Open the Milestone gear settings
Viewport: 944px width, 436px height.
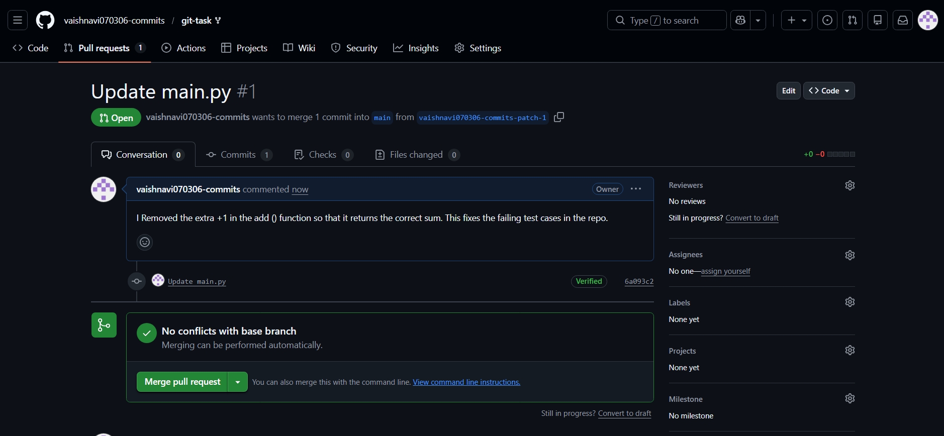pyautogui.click(x=850, y=398)
